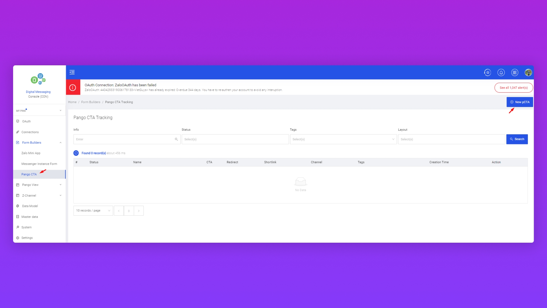The height and width of the screenshot is (308, 547).
Task: Expand the My Pins section
Action: [x=60, y=110]
